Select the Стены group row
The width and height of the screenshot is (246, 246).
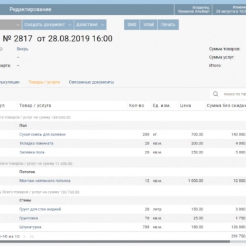click(123, 200)
